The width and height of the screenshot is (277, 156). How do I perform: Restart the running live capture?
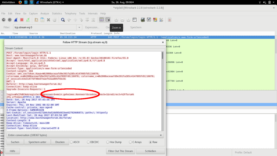pyautogui.click(x=28, y=20)
